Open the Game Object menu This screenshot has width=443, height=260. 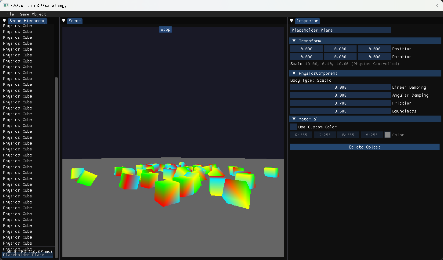click(33, 14)
